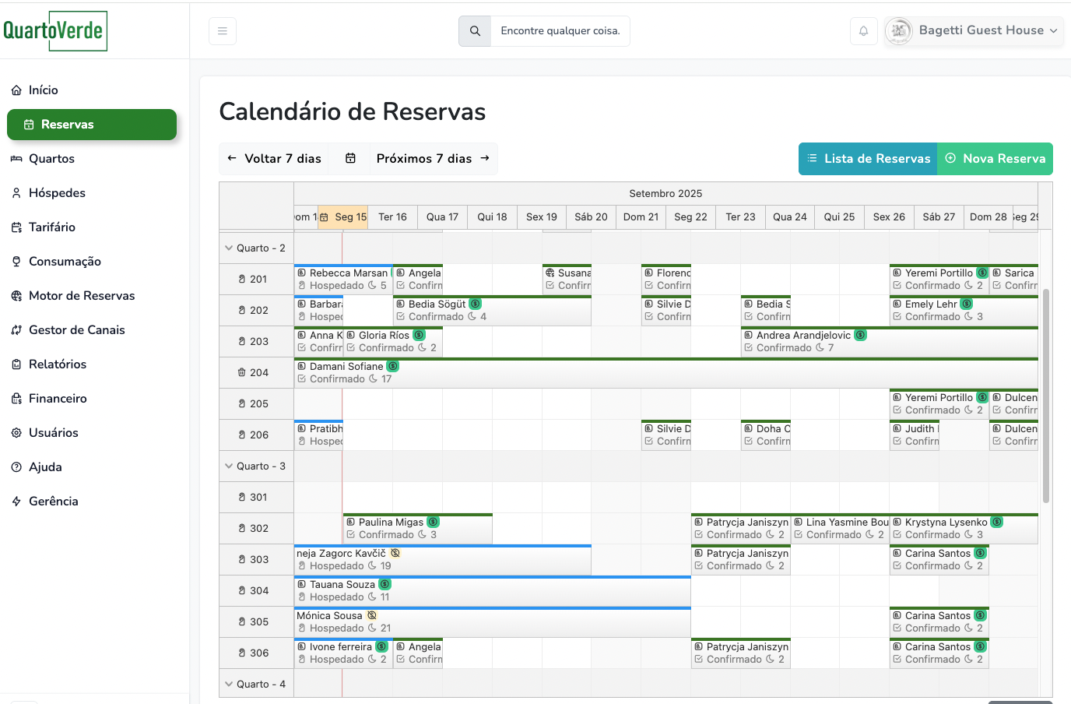Open Lista de Reservas

[868, 159]
